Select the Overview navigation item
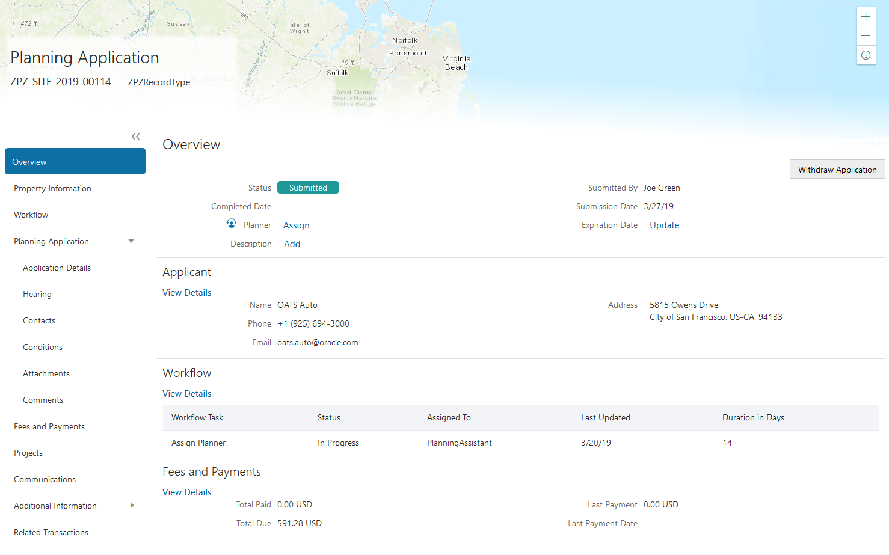The width and height of the screenshot is (889, 555). 75,161
